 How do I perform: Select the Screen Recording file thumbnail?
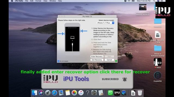143,7
